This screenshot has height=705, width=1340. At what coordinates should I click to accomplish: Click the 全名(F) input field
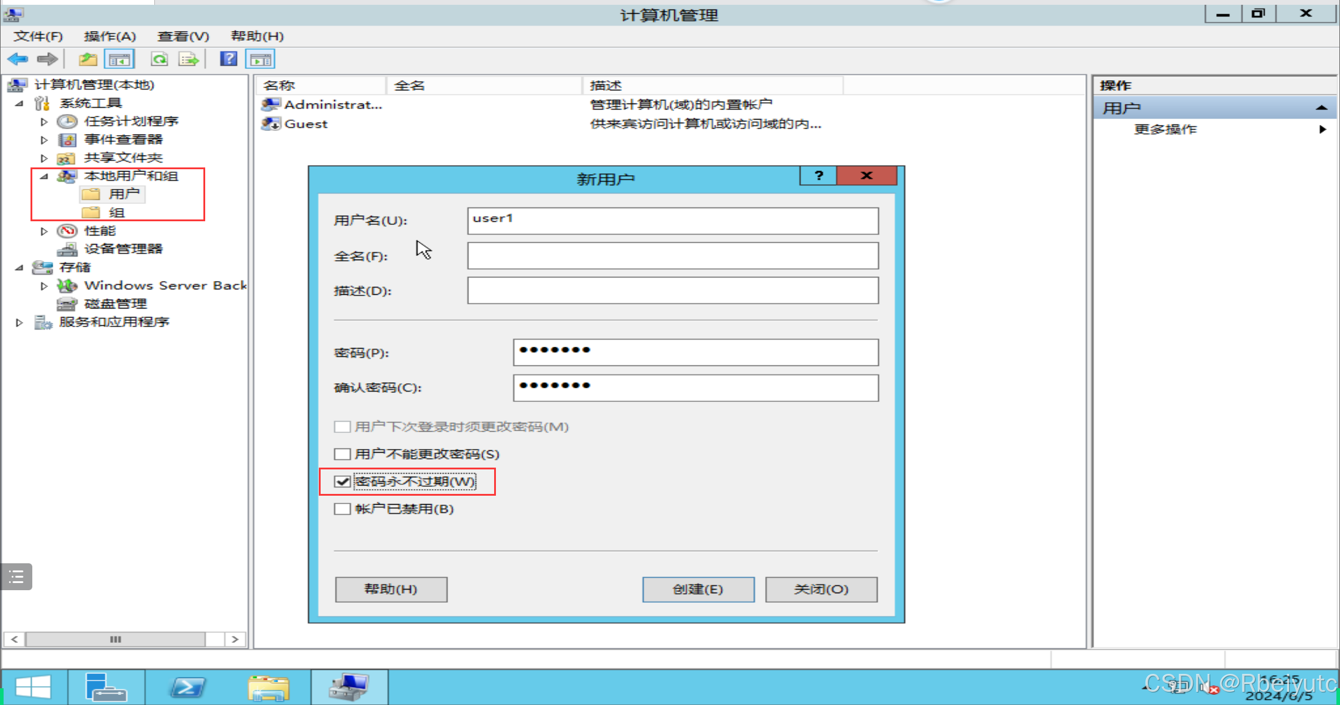click(672, 256)
